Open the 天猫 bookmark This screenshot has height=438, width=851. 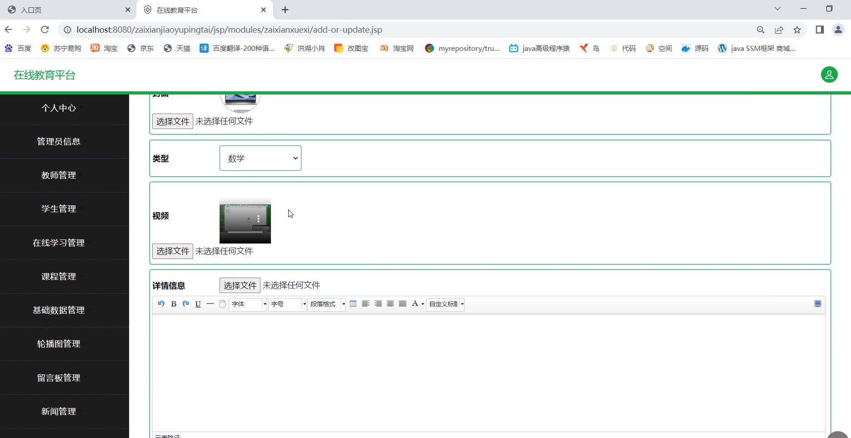point(177,48)
